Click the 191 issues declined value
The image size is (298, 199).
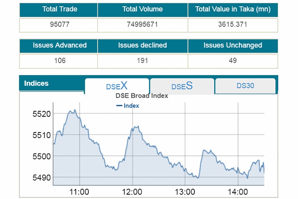[x=142, y=61]
